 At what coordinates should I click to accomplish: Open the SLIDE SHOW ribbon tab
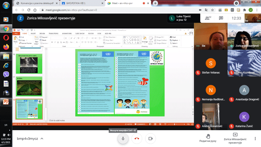(x=80, y=34)
